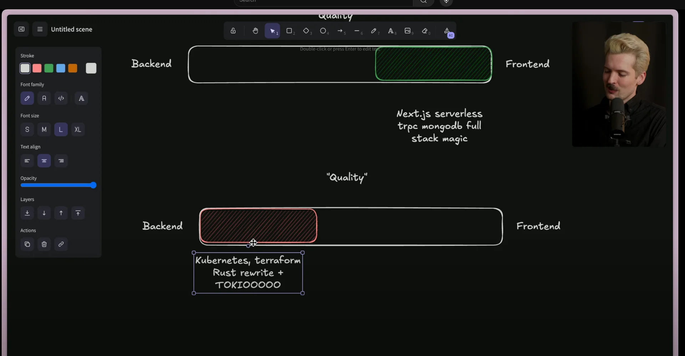Image resolution: width=685 pixels, height=356 pixels.
Task: Pick the green stroke color swatch
Action: click(49, 68)
